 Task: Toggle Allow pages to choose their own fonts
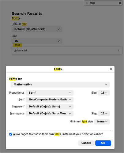point(11,134)
